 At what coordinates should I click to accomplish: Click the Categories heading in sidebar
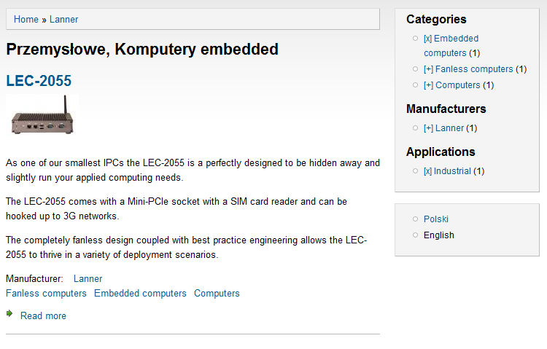point(436,19)
